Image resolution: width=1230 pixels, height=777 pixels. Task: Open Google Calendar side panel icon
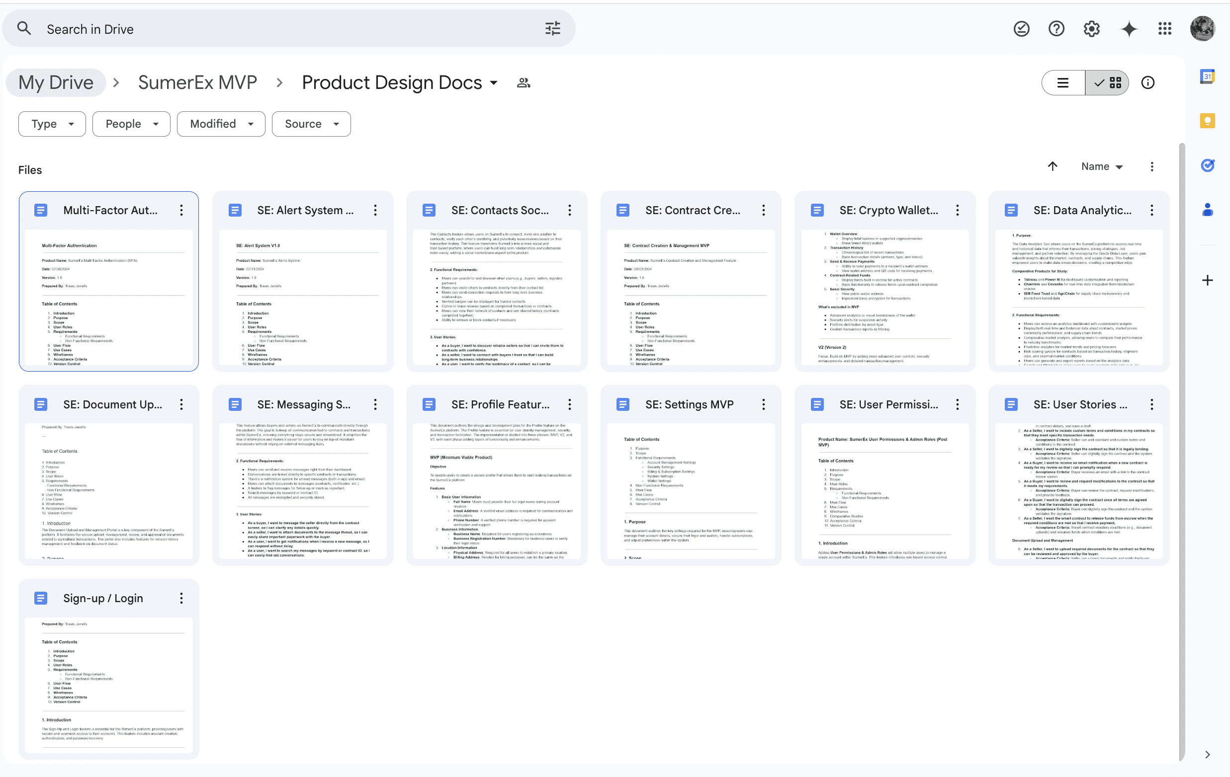(x=1207, y=77)
